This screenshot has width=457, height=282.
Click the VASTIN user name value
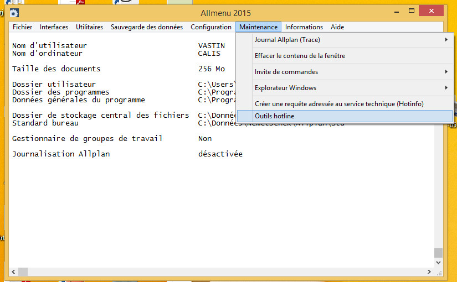tap(212, 46)
